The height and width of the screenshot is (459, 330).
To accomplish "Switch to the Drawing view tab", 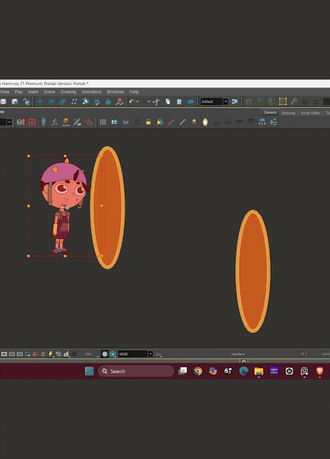I will 288,113.
